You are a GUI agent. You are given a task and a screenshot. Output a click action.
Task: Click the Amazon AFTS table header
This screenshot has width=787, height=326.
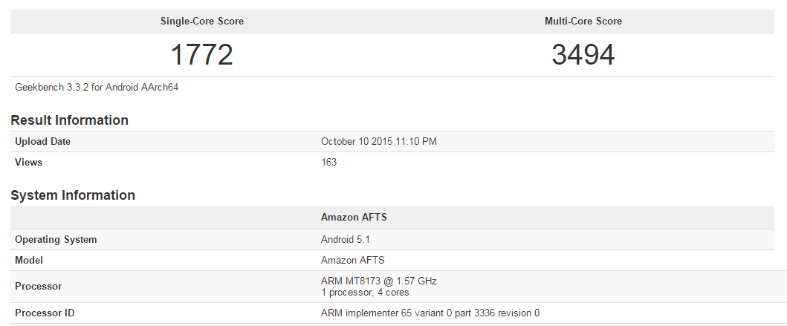pos(354,218)
